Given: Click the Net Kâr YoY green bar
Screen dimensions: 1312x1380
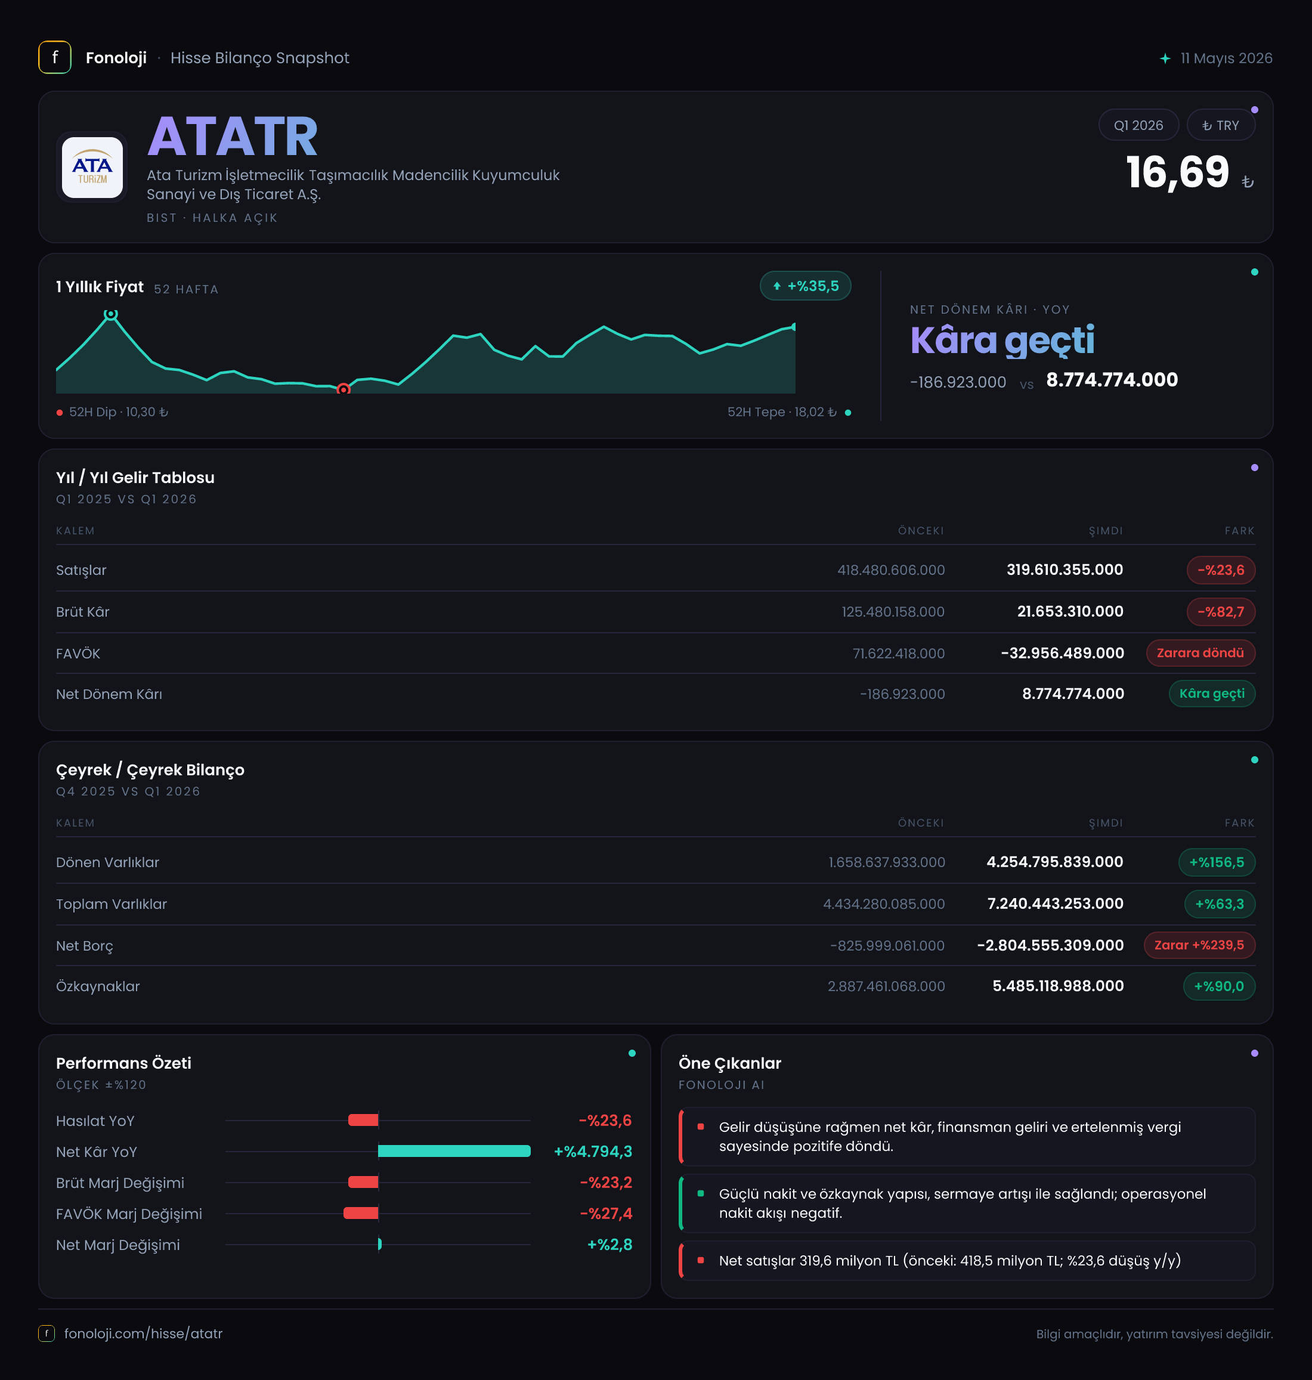Looking at the screenshot, I should (x=454, y=1151).
